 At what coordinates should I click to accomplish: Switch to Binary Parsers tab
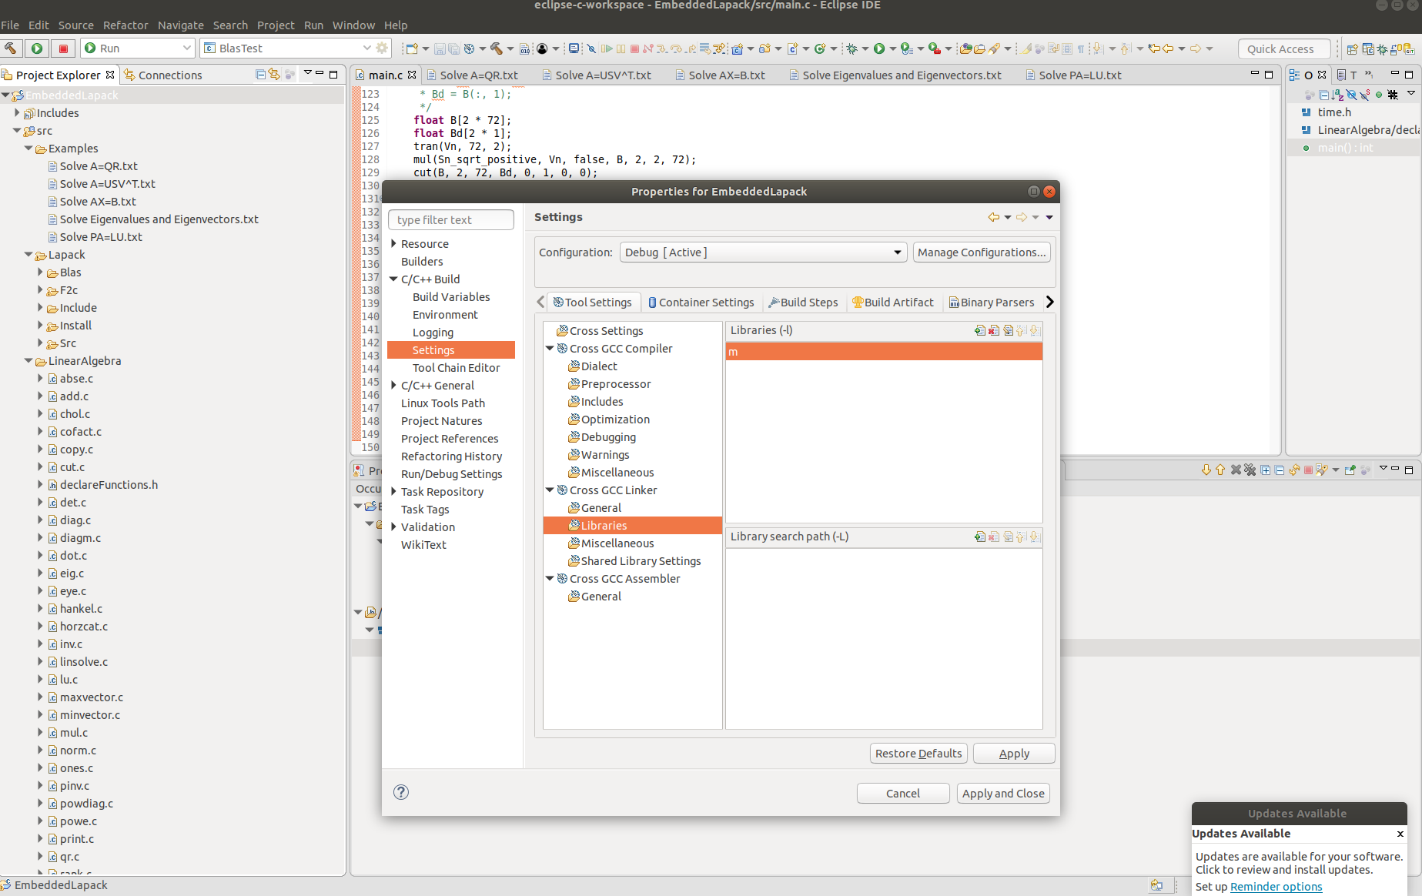[992, 303]
